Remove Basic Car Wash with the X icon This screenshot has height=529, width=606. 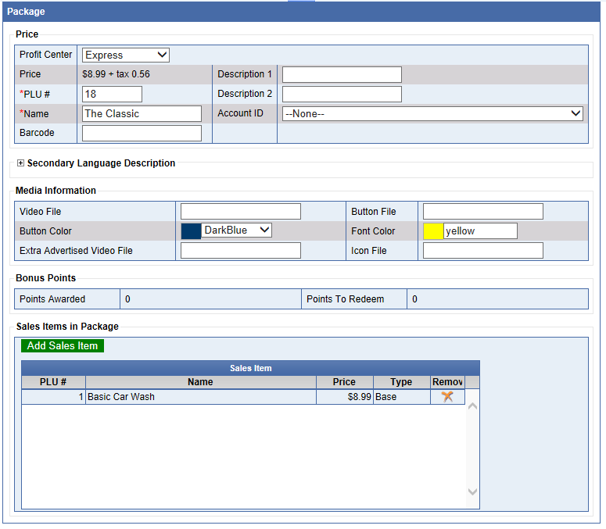pyautogui.click(x=447, y=397)
